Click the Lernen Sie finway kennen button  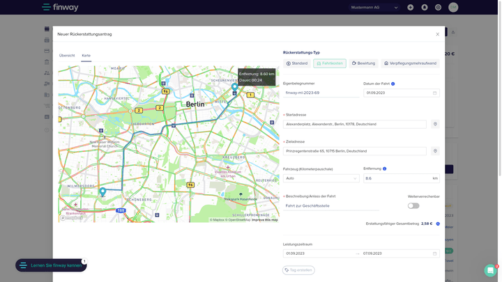point(51,265)
